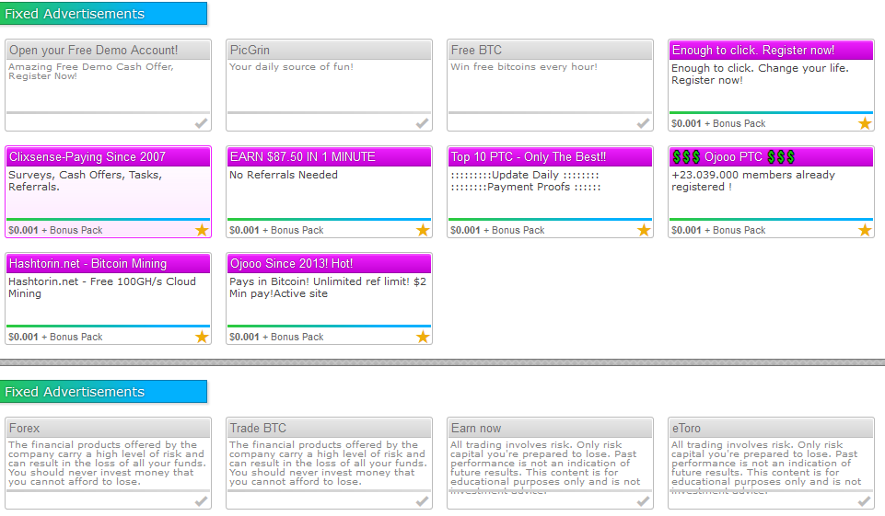Click the gold star on Clixsense ad
The width and height of the screenshot is (885, 516).
[x=202, y=230]
